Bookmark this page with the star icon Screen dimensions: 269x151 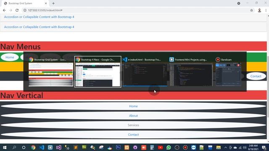point(251,10)
